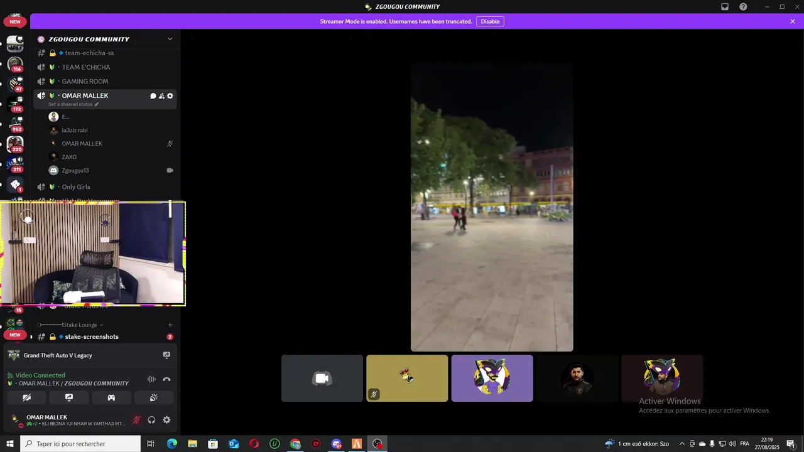The height and width of the screenshot is (452, 804).
Task: Open chat for OMAR MALLEK voice channel
Action: [153, 96]
